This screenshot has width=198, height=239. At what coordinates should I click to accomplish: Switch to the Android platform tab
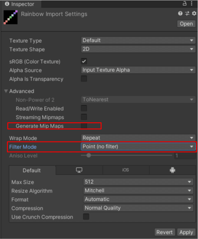click(172, 170)
